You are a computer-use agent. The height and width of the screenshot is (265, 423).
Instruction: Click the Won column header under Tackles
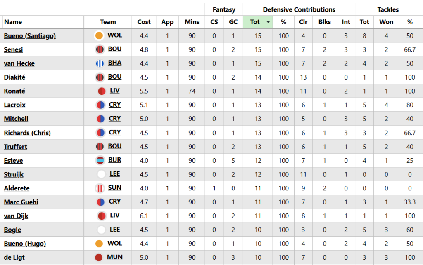[386, 22]
